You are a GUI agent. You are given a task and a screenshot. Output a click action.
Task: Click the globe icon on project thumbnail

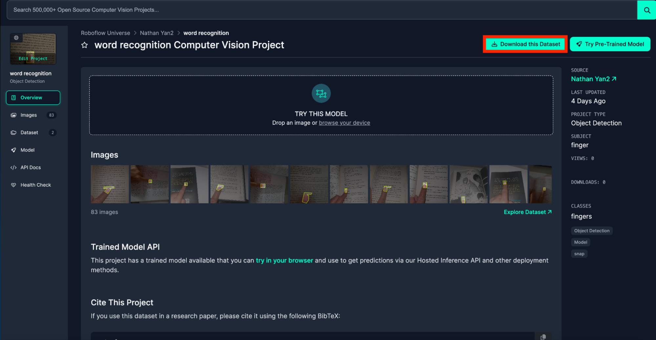point(16,38)
